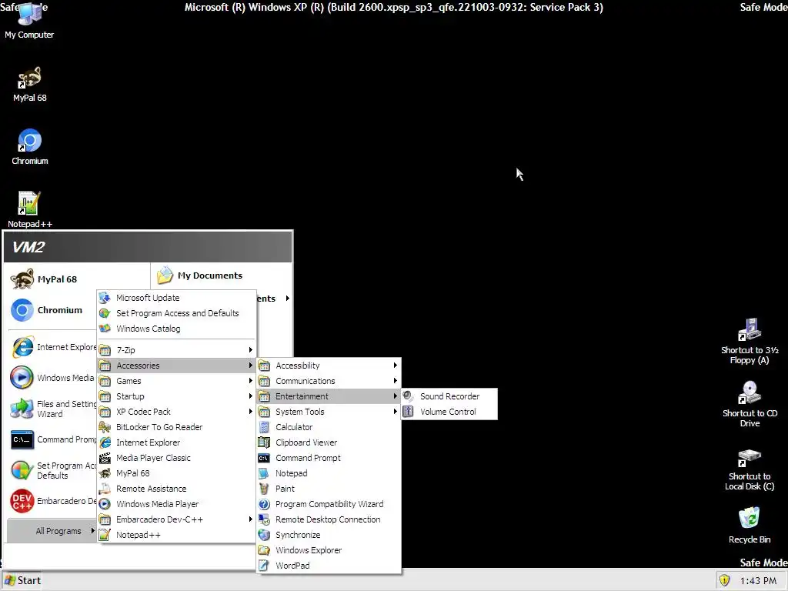This screenshot has height=591, width=788.
Task: Click the Sound Recorder microphone icon
Action: coord(408,396)
